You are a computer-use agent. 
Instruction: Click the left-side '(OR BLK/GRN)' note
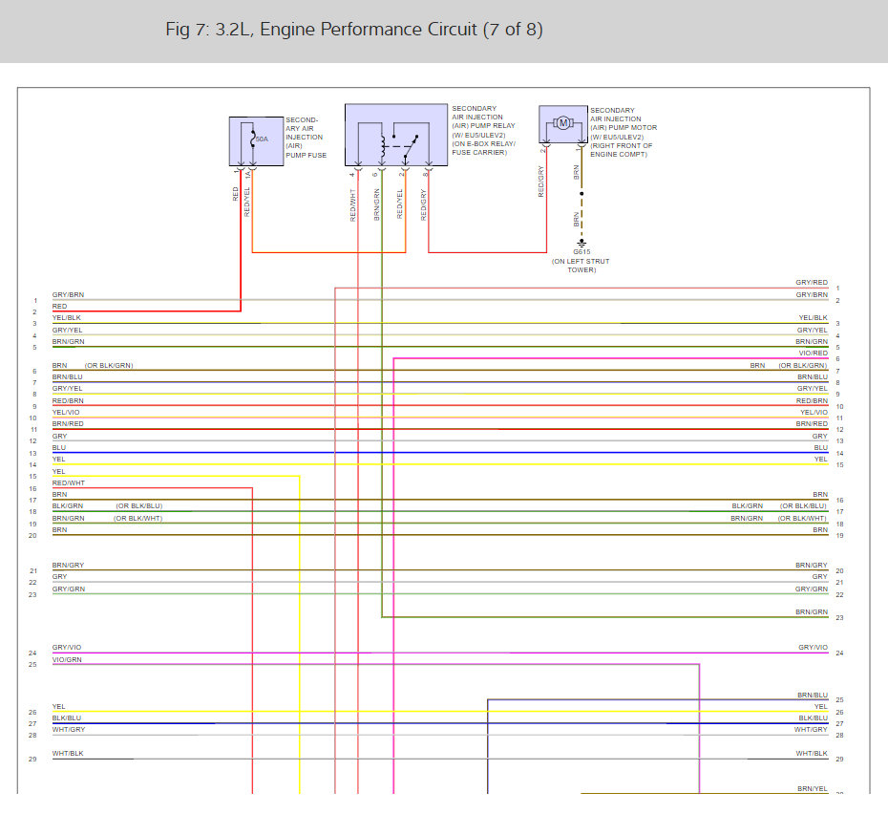pos(109,366)
